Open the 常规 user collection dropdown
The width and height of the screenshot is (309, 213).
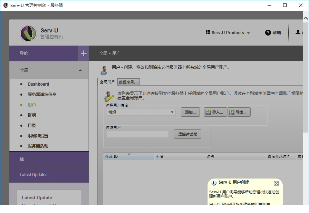pyautogui.click(x=141, y=112)
